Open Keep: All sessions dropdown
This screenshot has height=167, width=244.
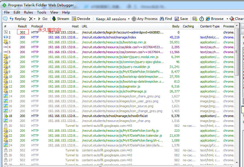[113, 19]
